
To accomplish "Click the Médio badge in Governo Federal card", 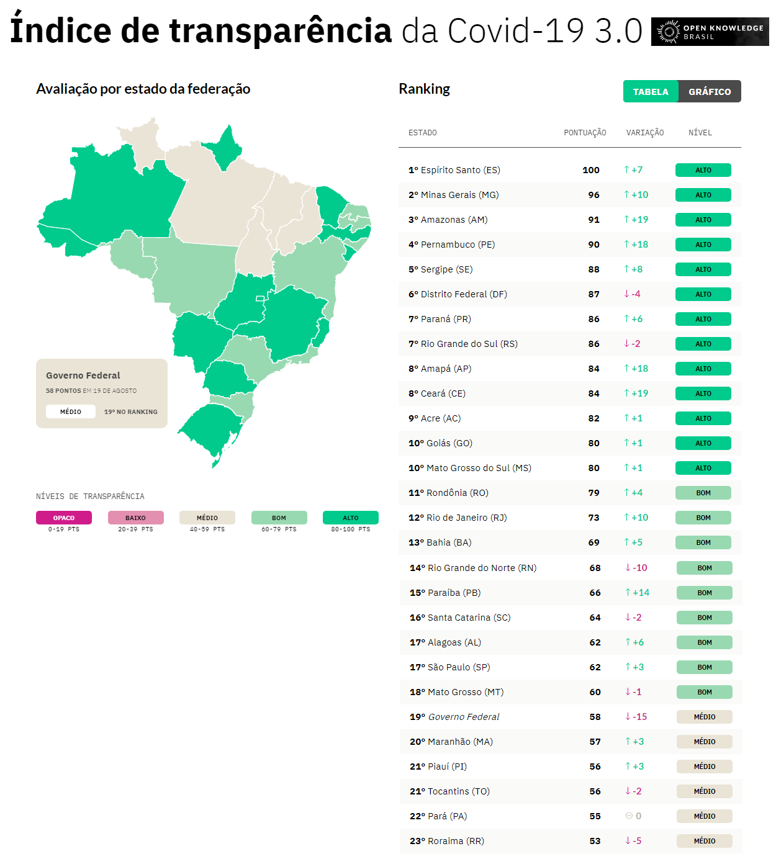I will point(71,412).
